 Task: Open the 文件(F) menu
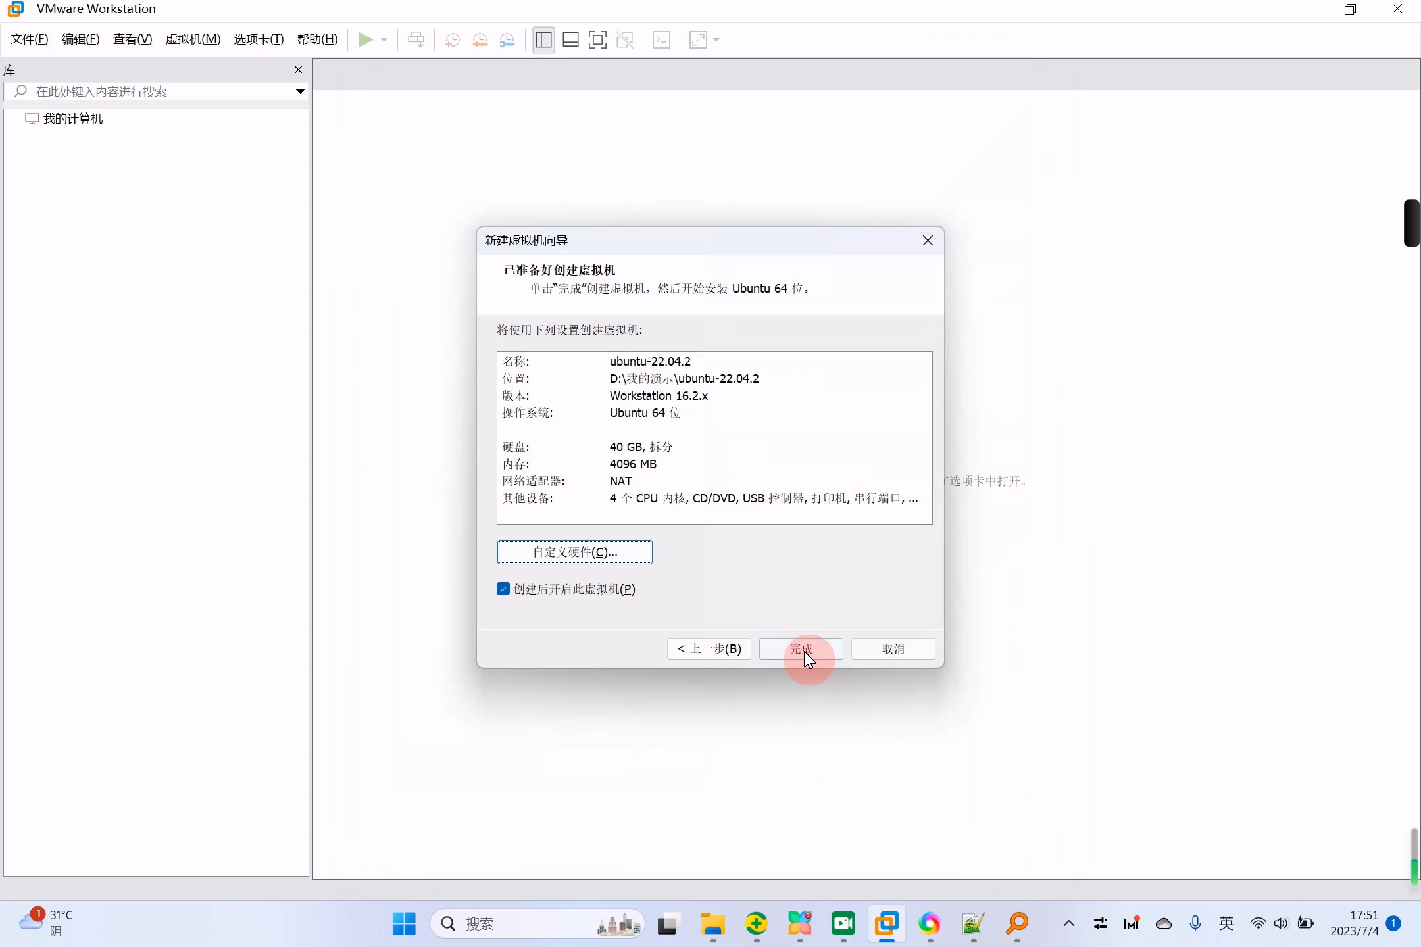click(30, 39)
